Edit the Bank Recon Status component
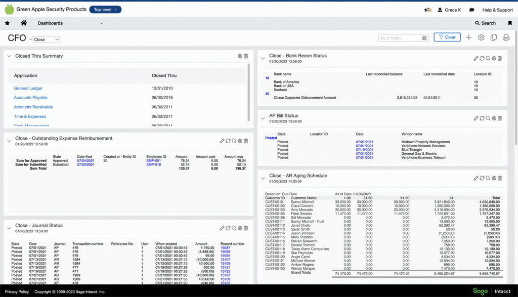The width and height of the screenshot is (518, 297). coord(476,59)
